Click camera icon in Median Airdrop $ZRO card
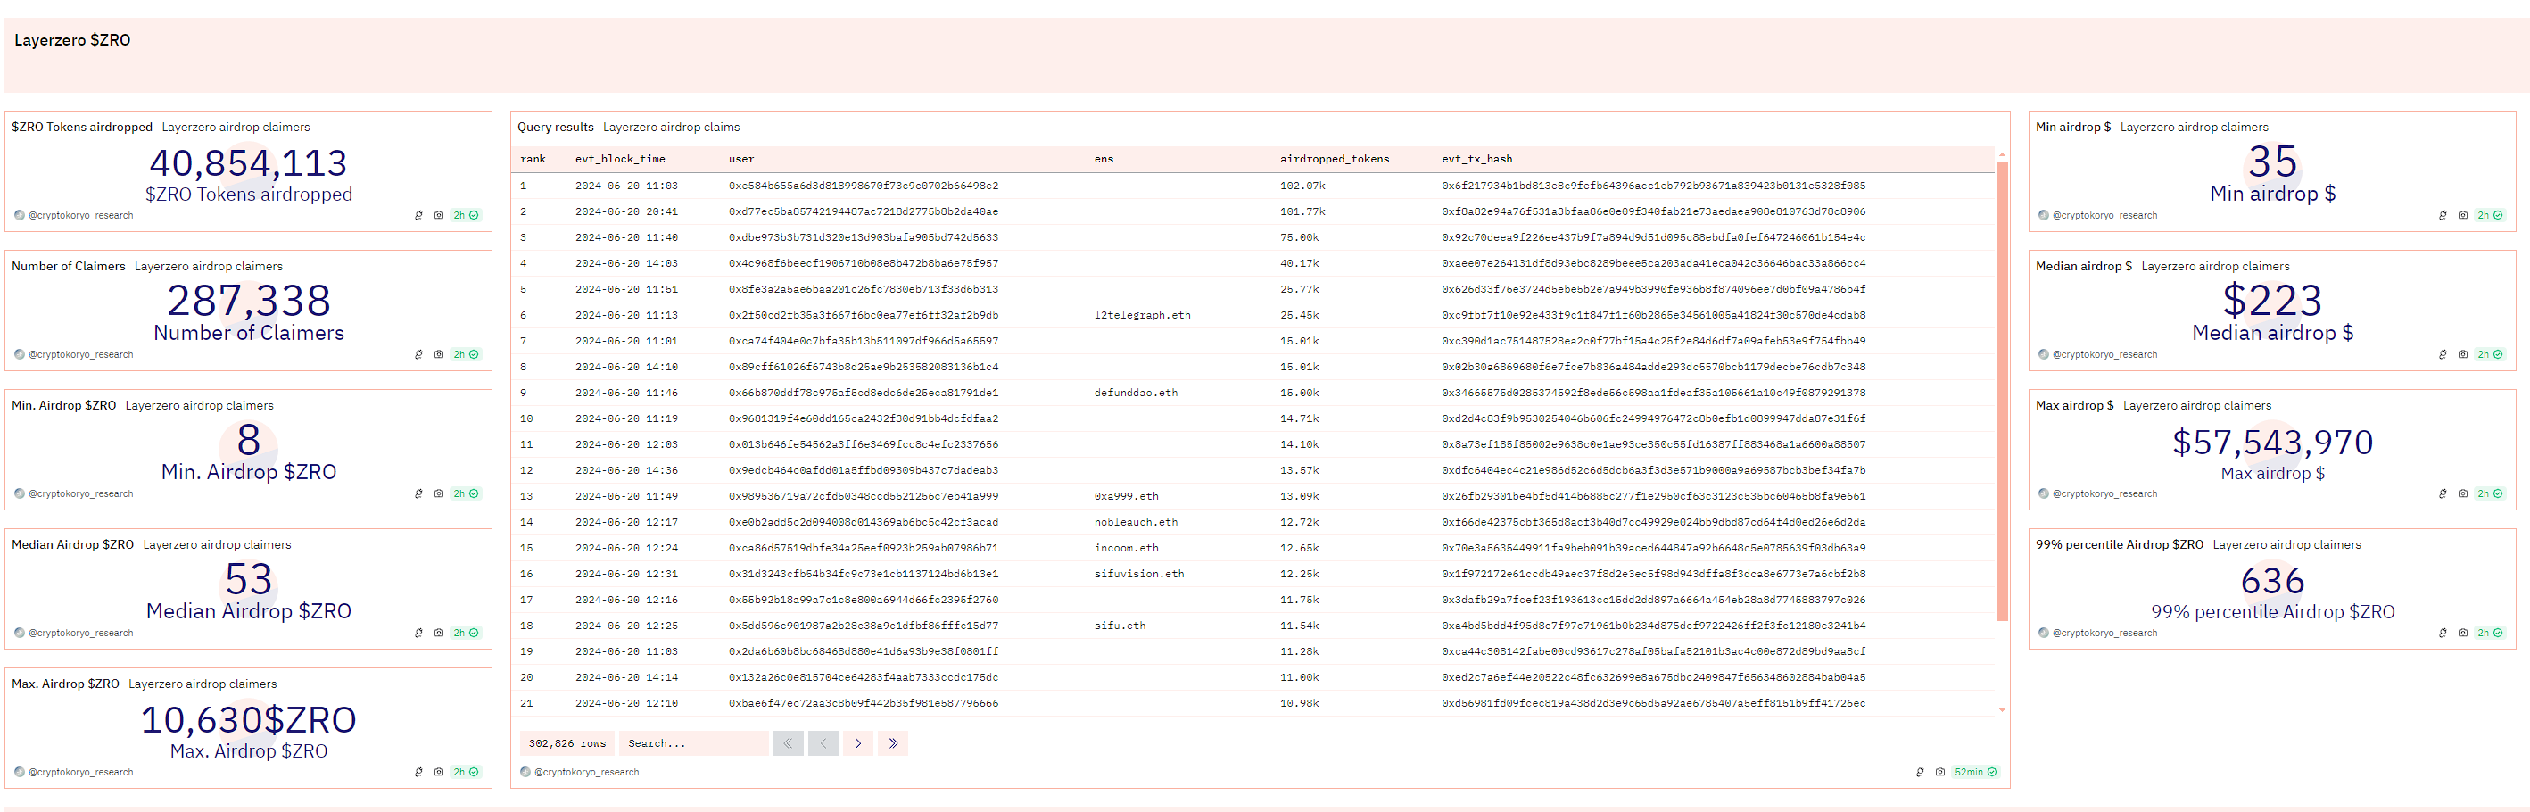This screenshot has height=812, width=2530. (x=439, y=634)
